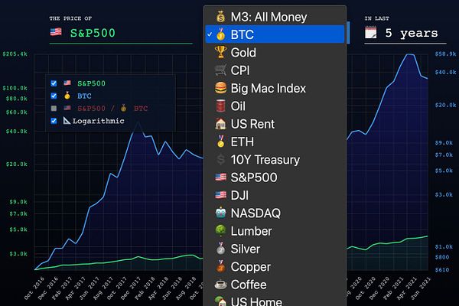This screenshot has width=459, height=306.
Task: Click the oil barrel icon
Action: tap(221, 106)
